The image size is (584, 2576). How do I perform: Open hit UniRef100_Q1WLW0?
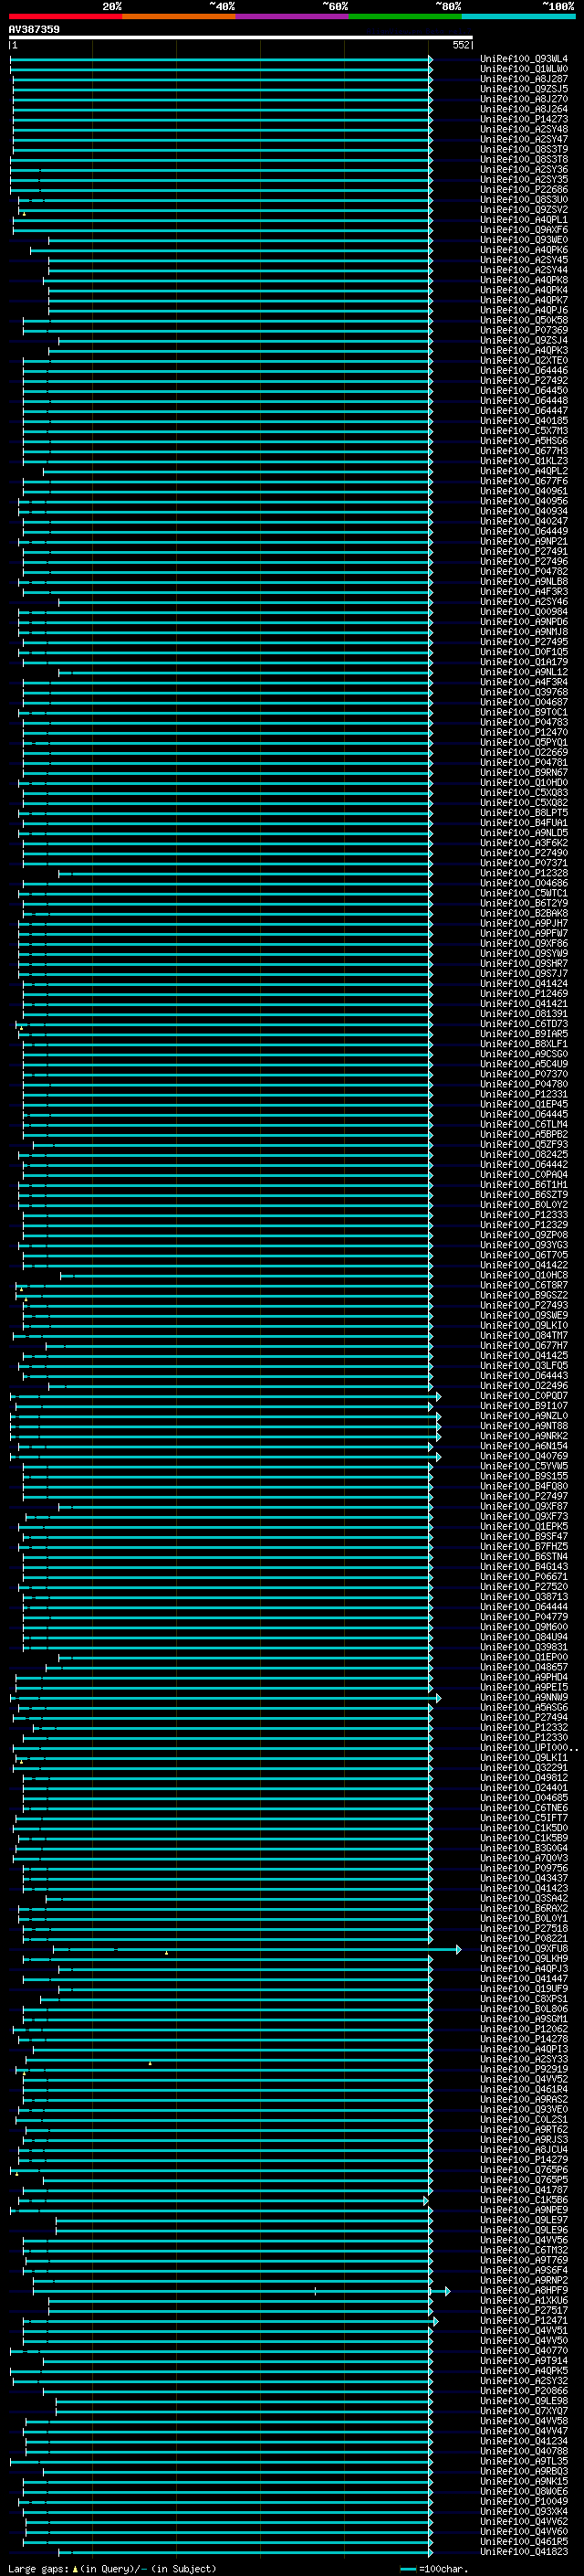coord(524,69)
